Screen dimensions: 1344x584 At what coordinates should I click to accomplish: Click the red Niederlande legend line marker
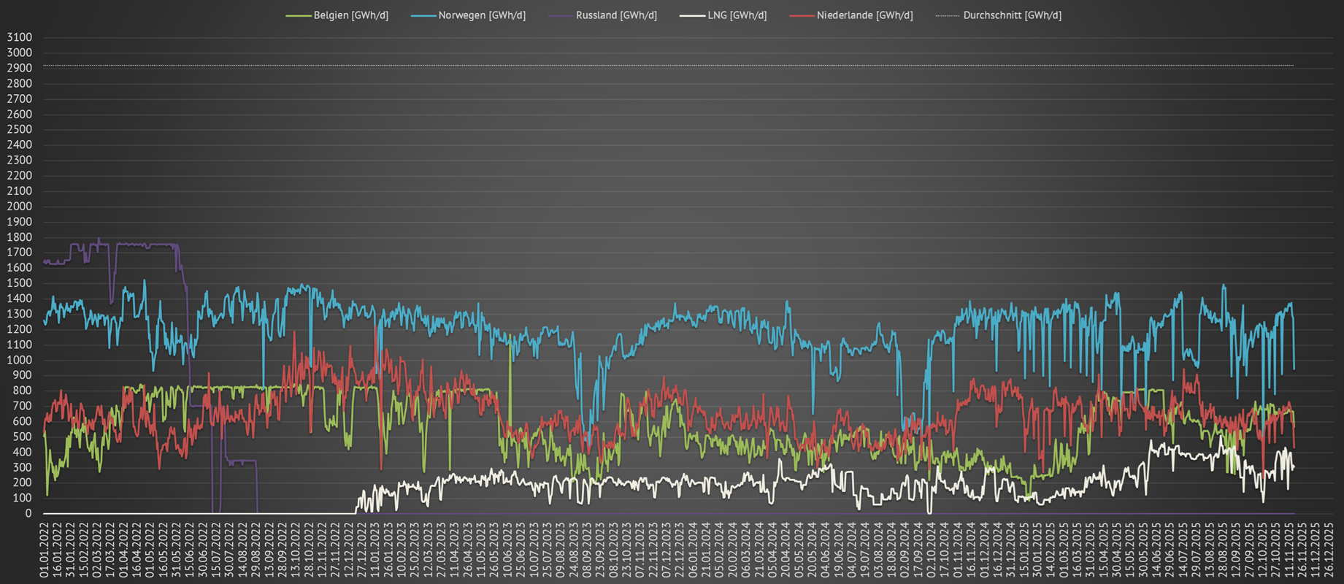point(802,15)
